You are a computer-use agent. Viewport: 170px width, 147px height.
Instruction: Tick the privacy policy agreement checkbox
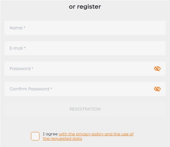35,136
